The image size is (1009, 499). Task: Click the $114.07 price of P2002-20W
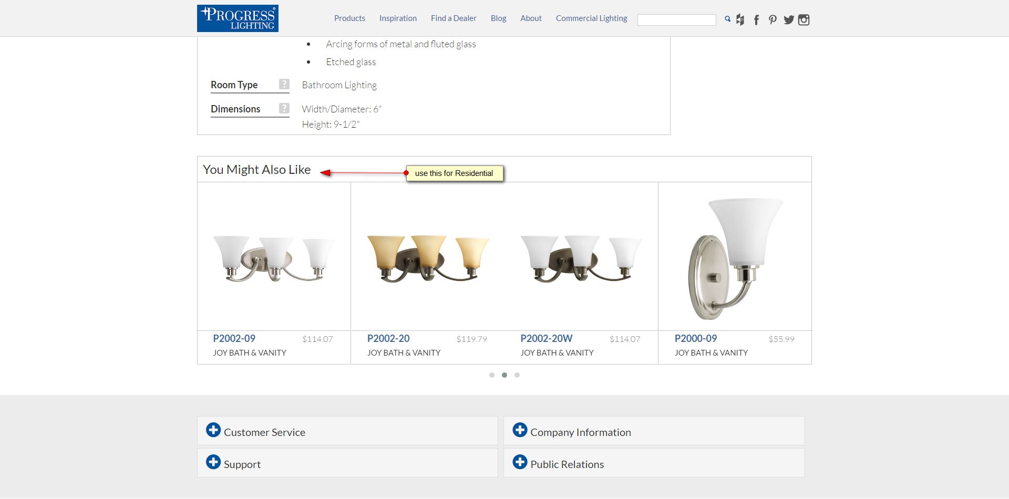tap(625, 339)
